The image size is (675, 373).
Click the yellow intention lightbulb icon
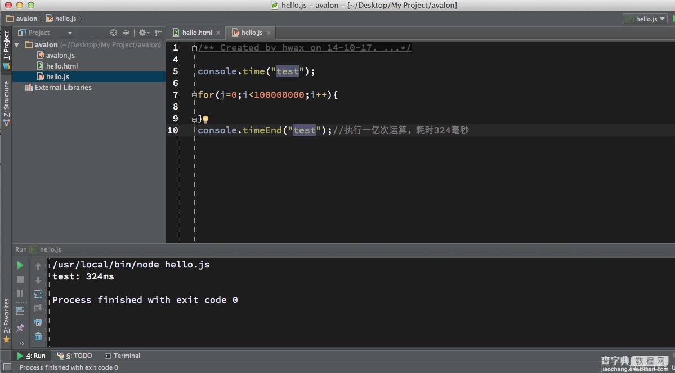[205, 119]
